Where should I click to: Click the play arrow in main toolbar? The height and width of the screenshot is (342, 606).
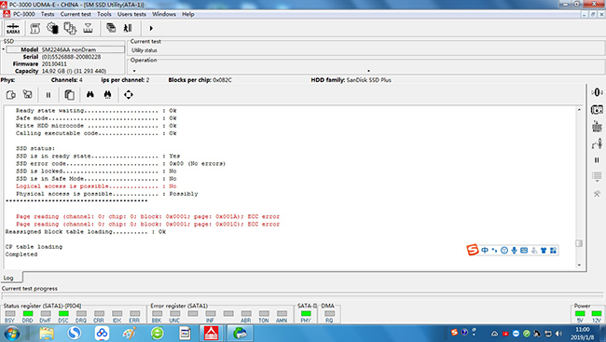[x=151, y=28]
